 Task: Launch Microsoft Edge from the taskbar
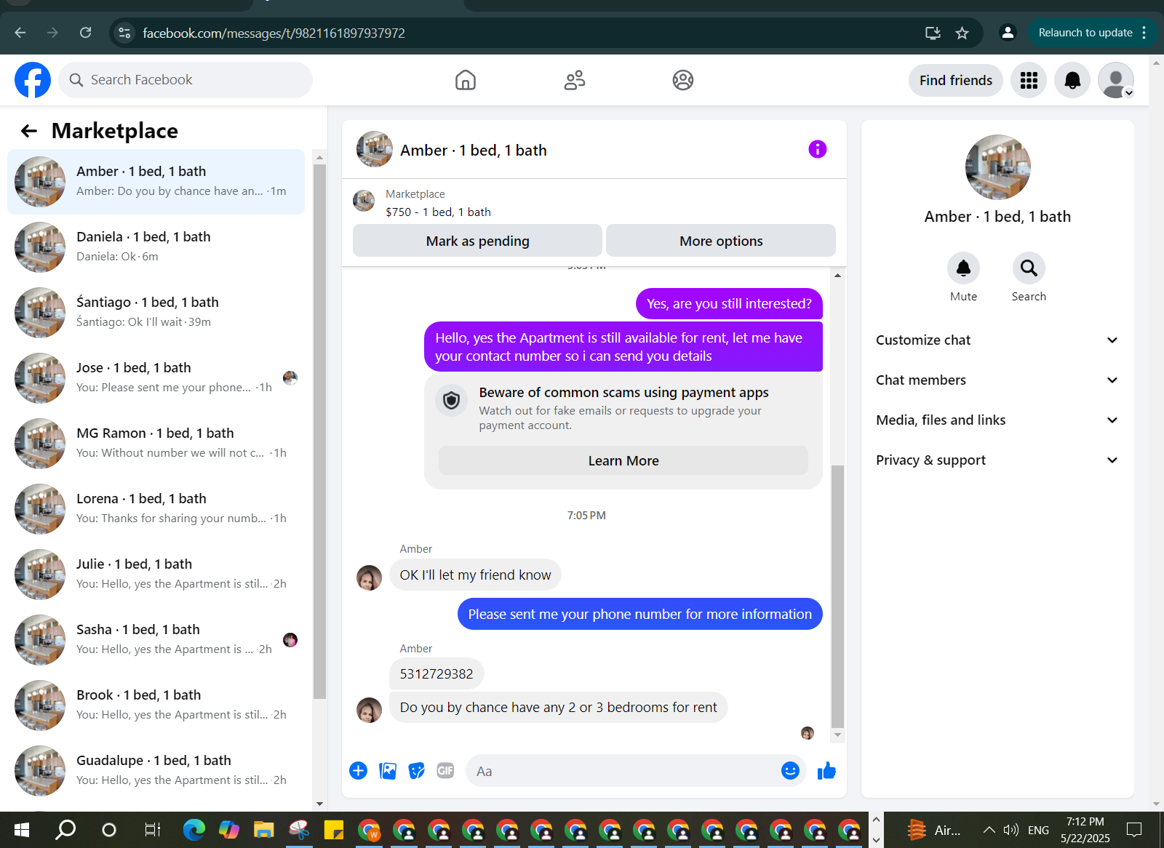(x=194, y=830)
